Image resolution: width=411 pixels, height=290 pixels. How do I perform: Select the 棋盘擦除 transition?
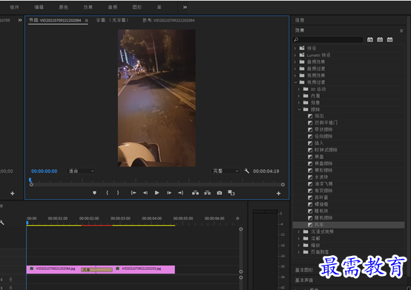coord(323,163)
